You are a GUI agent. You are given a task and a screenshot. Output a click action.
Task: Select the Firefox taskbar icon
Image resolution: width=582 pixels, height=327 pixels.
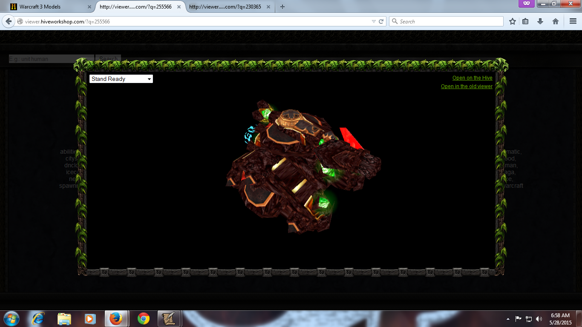click(x=116, y=318)
